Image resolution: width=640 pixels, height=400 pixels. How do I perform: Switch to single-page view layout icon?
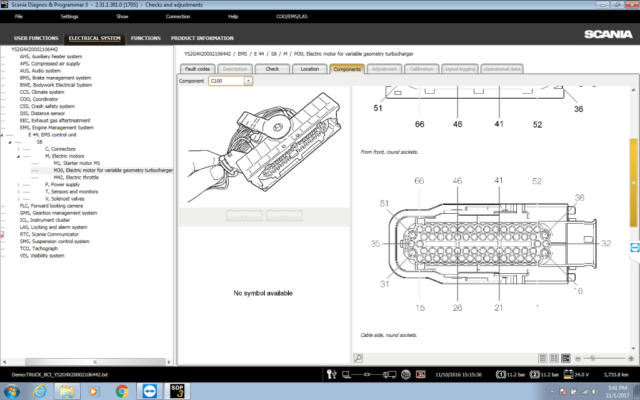tap(543, 358)
